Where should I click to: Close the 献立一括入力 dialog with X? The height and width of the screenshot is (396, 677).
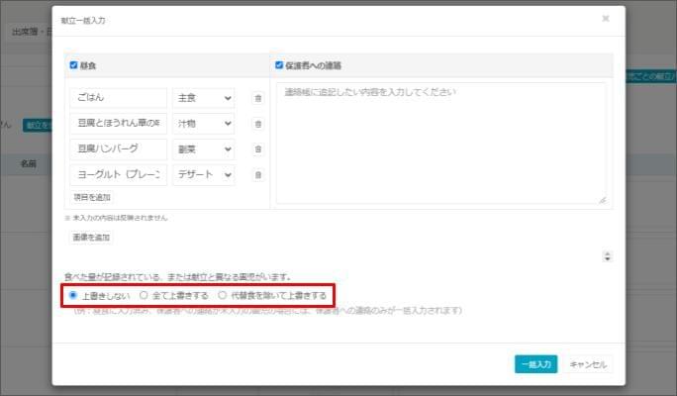tap(606, 18)
